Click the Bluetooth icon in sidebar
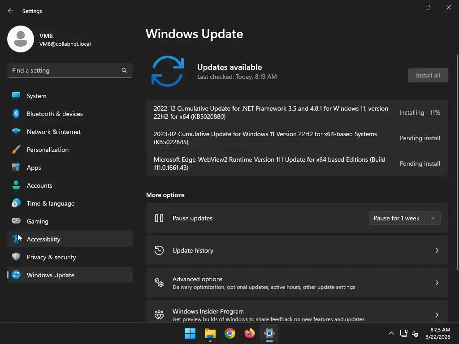 click(16, 113)
